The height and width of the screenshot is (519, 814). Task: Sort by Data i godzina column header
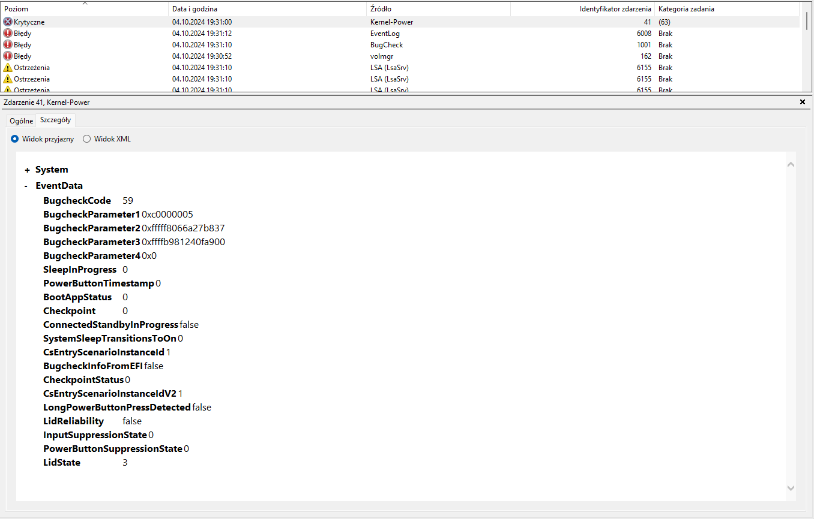[267, 9]
